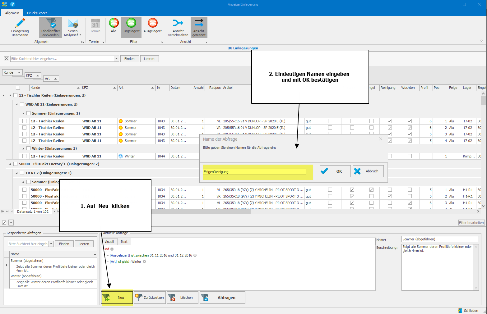Collapse the ribbon with chevron
487x314 pixels.
(481, 41)
